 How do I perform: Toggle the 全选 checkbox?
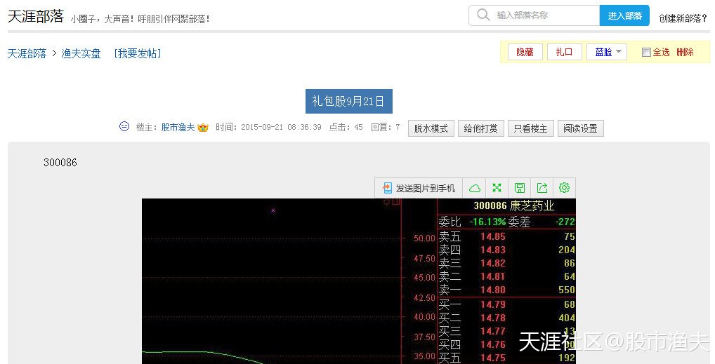click(x=645, y=53)
